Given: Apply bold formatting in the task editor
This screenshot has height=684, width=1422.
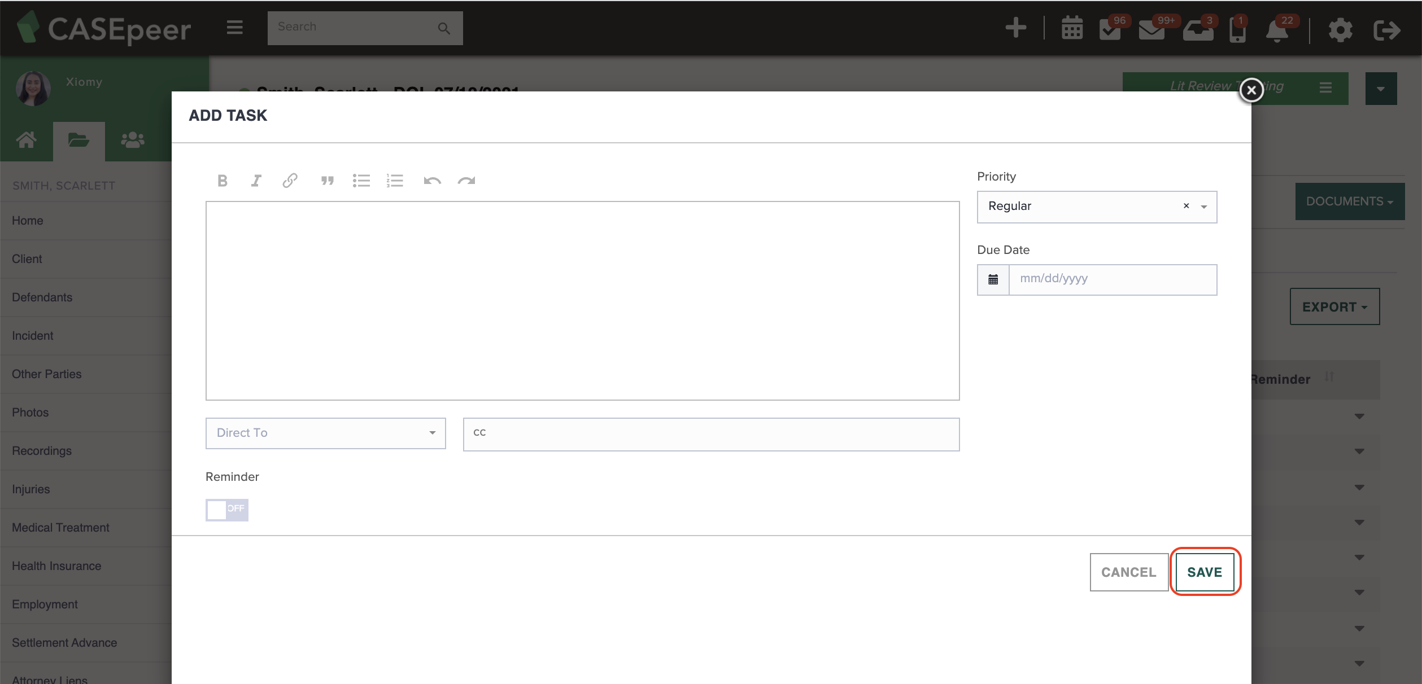Looking at the screenshot, I should tap(223, 181).
